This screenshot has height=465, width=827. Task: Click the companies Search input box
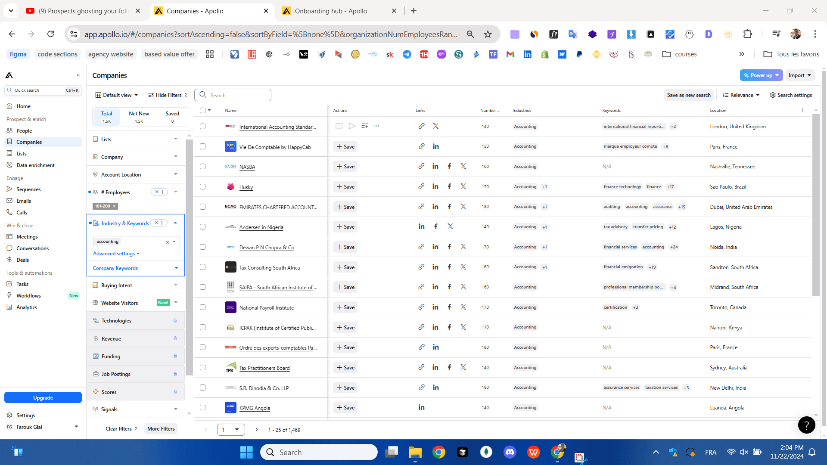233,95
